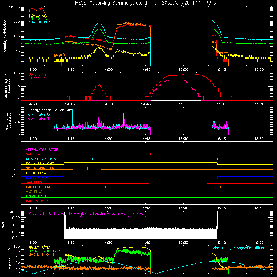Select the 'Collimator 8' legend entry

pyautogui.click(x=39, y=114)
